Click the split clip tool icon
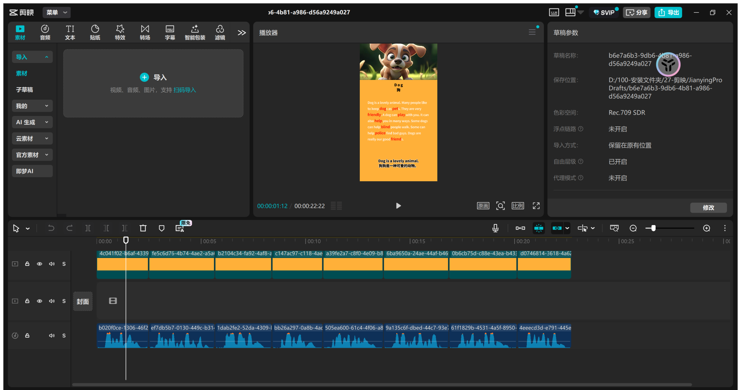741x390 pixels. coord(88,228)
